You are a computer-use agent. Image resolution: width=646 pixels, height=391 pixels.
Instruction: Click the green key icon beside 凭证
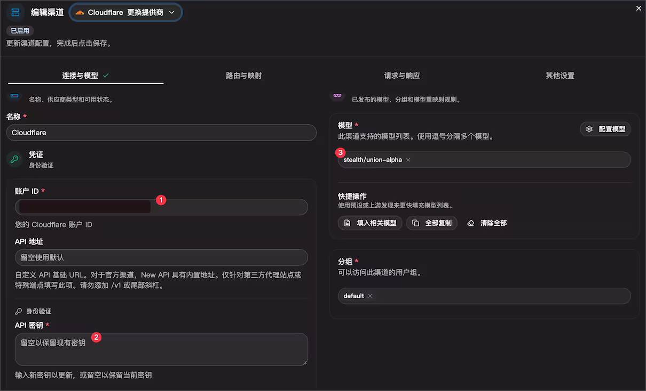(14, 159)
